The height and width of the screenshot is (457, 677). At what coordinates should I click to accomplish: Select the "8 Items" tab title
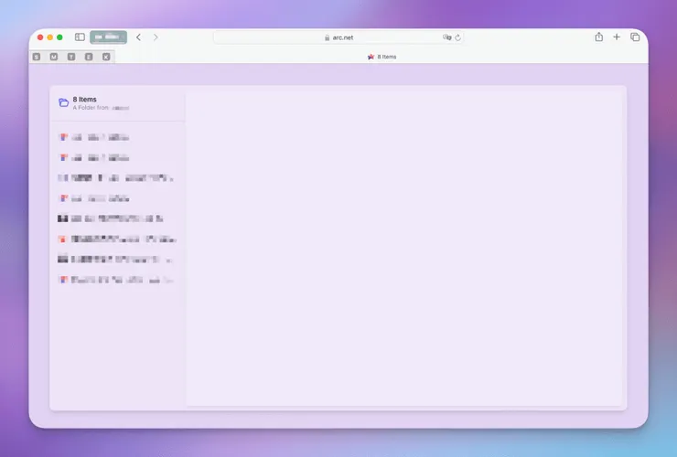click(x=386, y=57)
